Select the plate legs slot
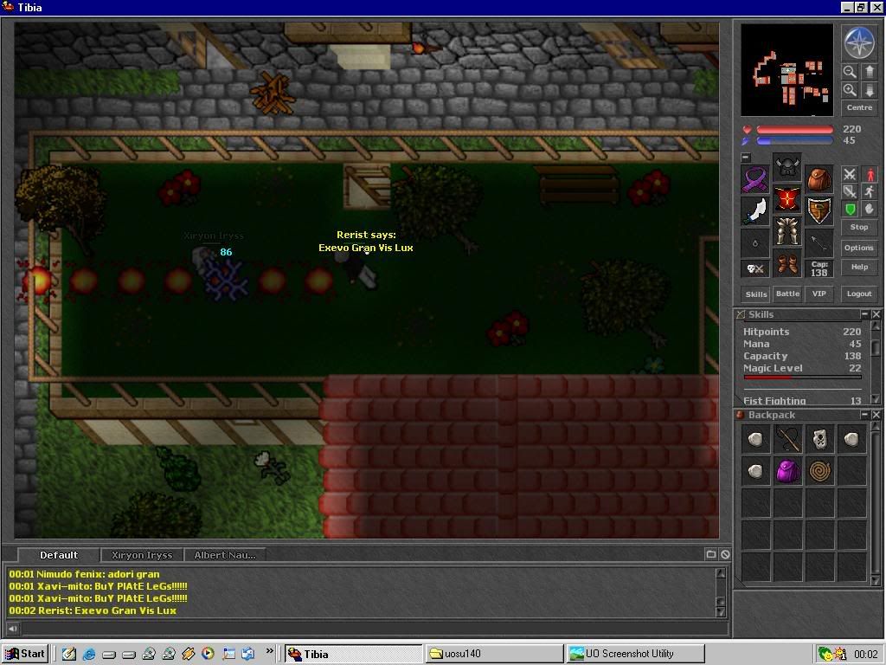Image resolution: width=886 pixels, height=665 pixels. (787, 232)
